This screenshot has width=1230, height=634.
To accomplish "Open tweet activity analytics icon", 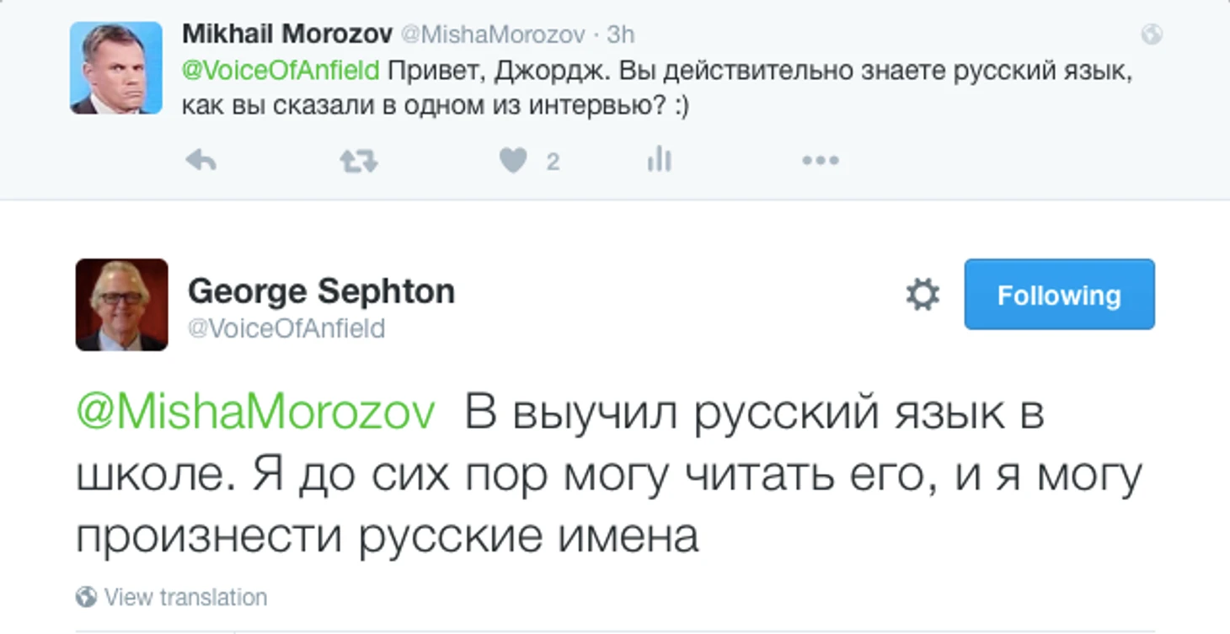I will [659, 160].
